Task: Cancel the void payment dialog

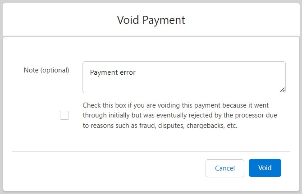Action: (224, 168)
